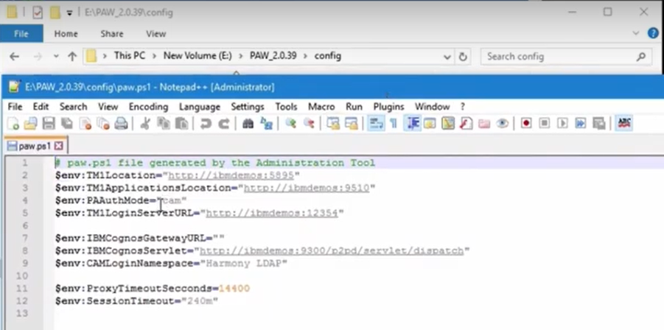Go up one folder level in Explorer
The height and width of the screenshot is (330, 664).
[72, 56]
